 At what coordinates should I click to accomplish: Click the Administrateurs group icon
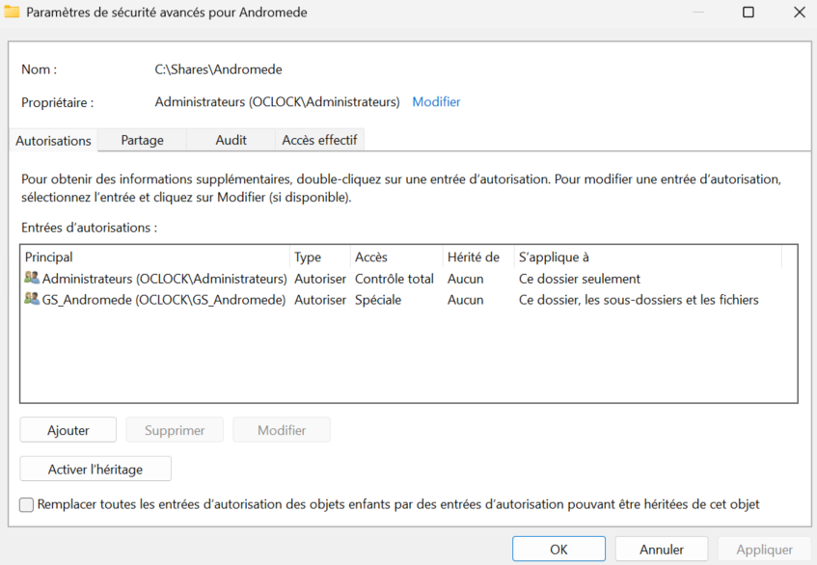coord(32,279)
